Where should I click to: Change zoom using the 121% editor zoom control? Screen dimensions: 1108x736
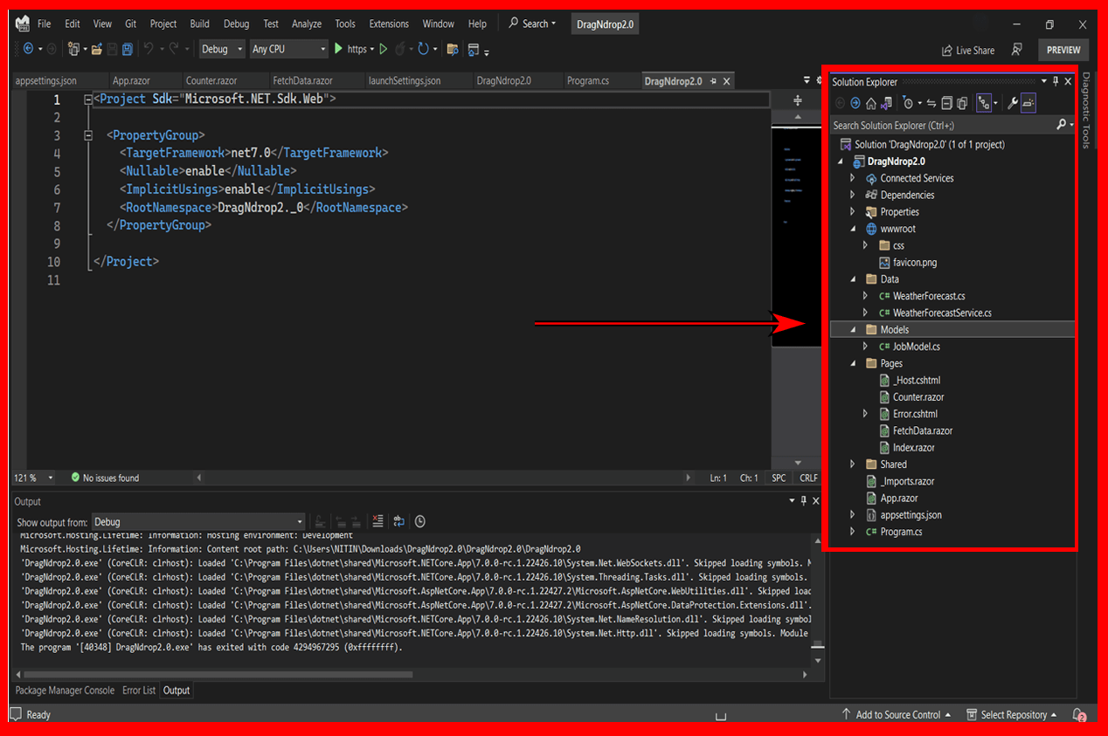[32, 478]
